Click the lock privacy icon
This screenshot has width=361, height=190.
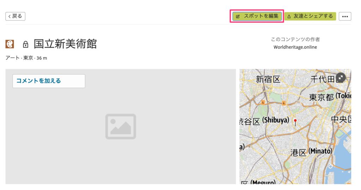[x=25, y=44]
